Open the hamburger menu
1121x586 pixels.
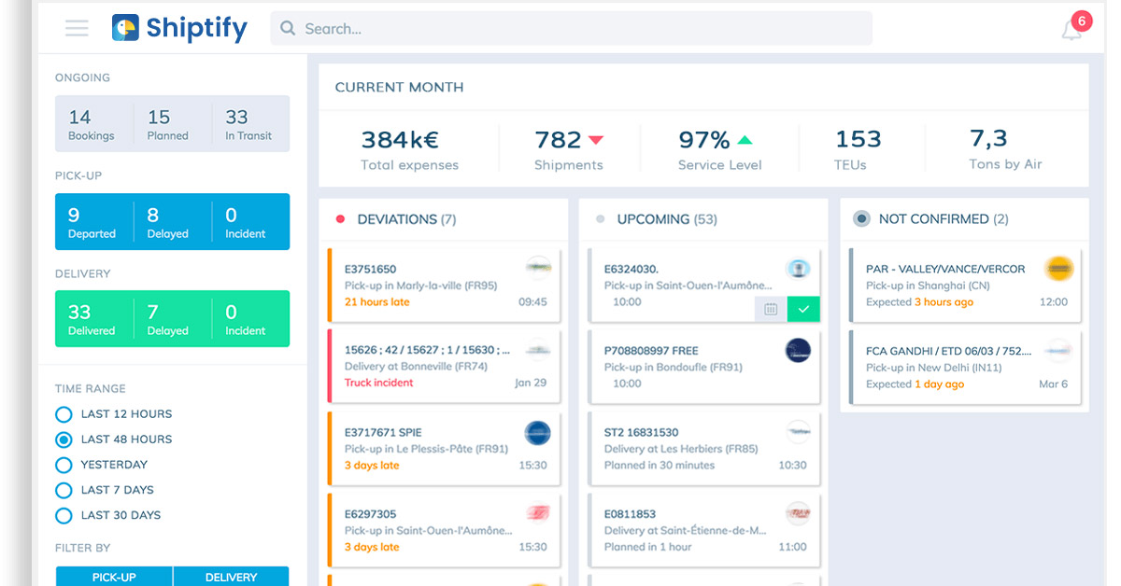[77, 28]
